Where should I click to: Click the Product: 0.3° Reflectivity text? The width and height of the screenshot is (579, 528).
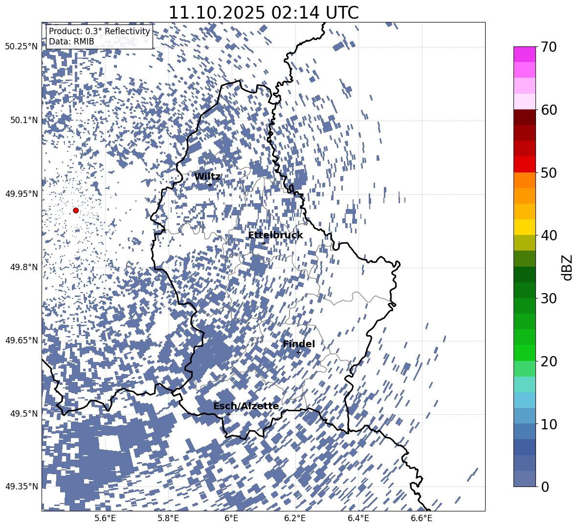(x=99, y=31)
